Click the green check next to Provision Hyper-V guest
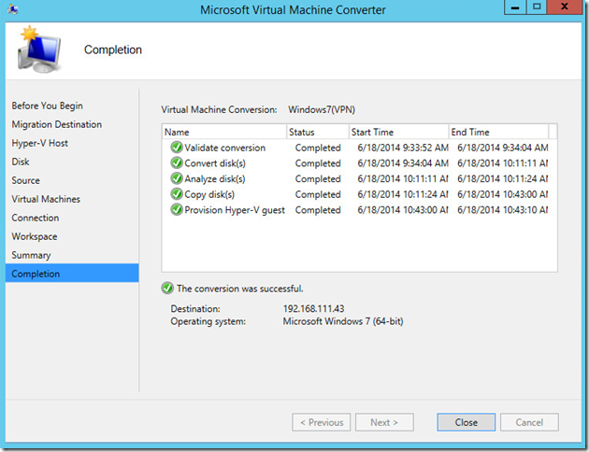This screenshot has height=452, width=589. point(176,210)
